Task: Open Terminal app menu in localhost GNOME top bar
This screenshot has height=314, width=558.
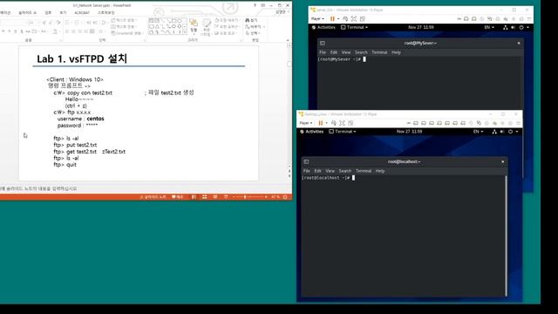Action: [x=343, y=132]
